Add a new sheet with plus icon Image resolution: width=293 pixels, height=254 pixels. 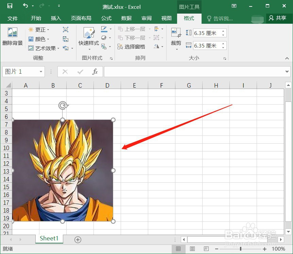coord(78,240)
